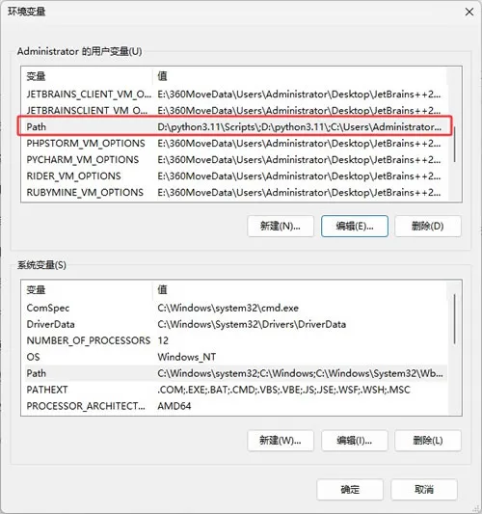Click 编辑(E)... for user variables
Screen dimensions: 482x514
(x=355, y=227)
